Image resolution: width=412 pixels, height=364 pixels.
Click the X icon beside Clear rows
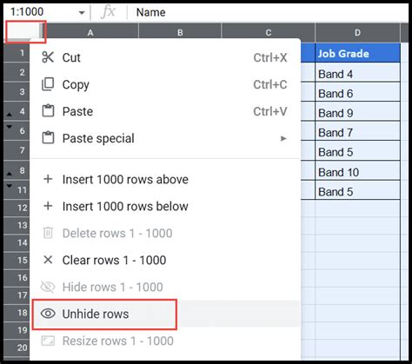click(x=48, y=260)
